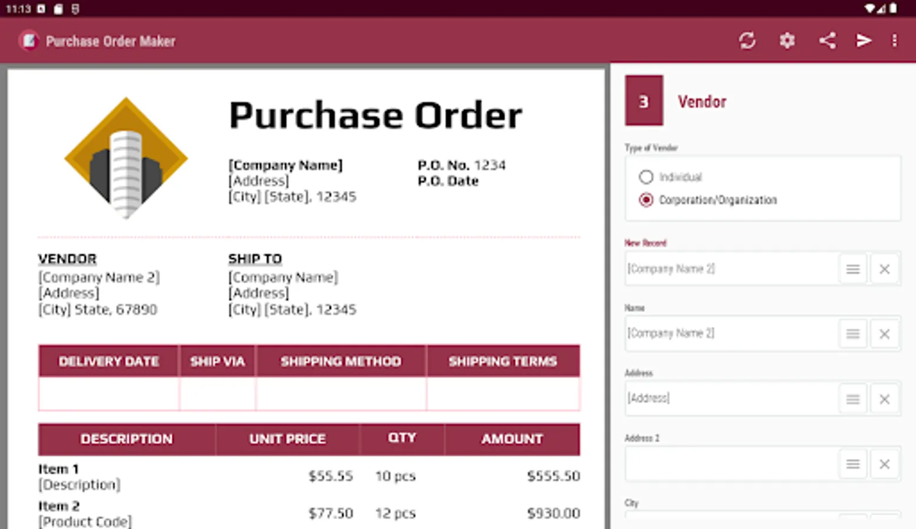Tap the Purchase Order title in preview
The height and width of the screenshot is (529, 916).
(375, 115)
